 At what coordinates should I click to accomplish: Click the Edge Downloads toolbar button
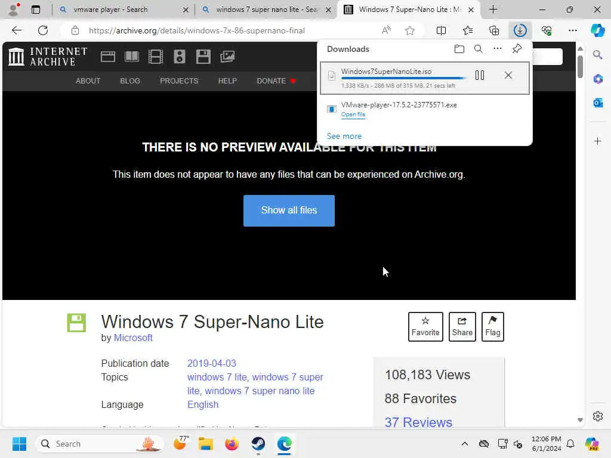click(x=520, y=30)
